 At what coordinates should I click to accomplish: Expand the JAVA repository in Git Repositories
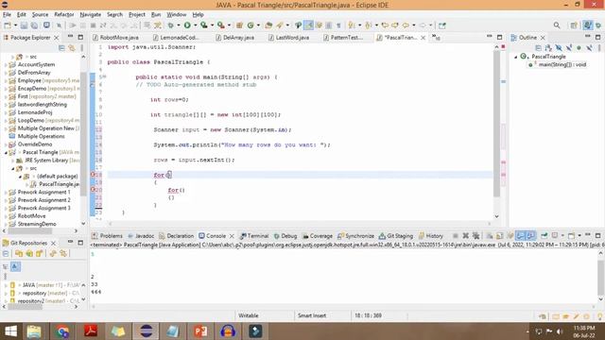[6, 285]
